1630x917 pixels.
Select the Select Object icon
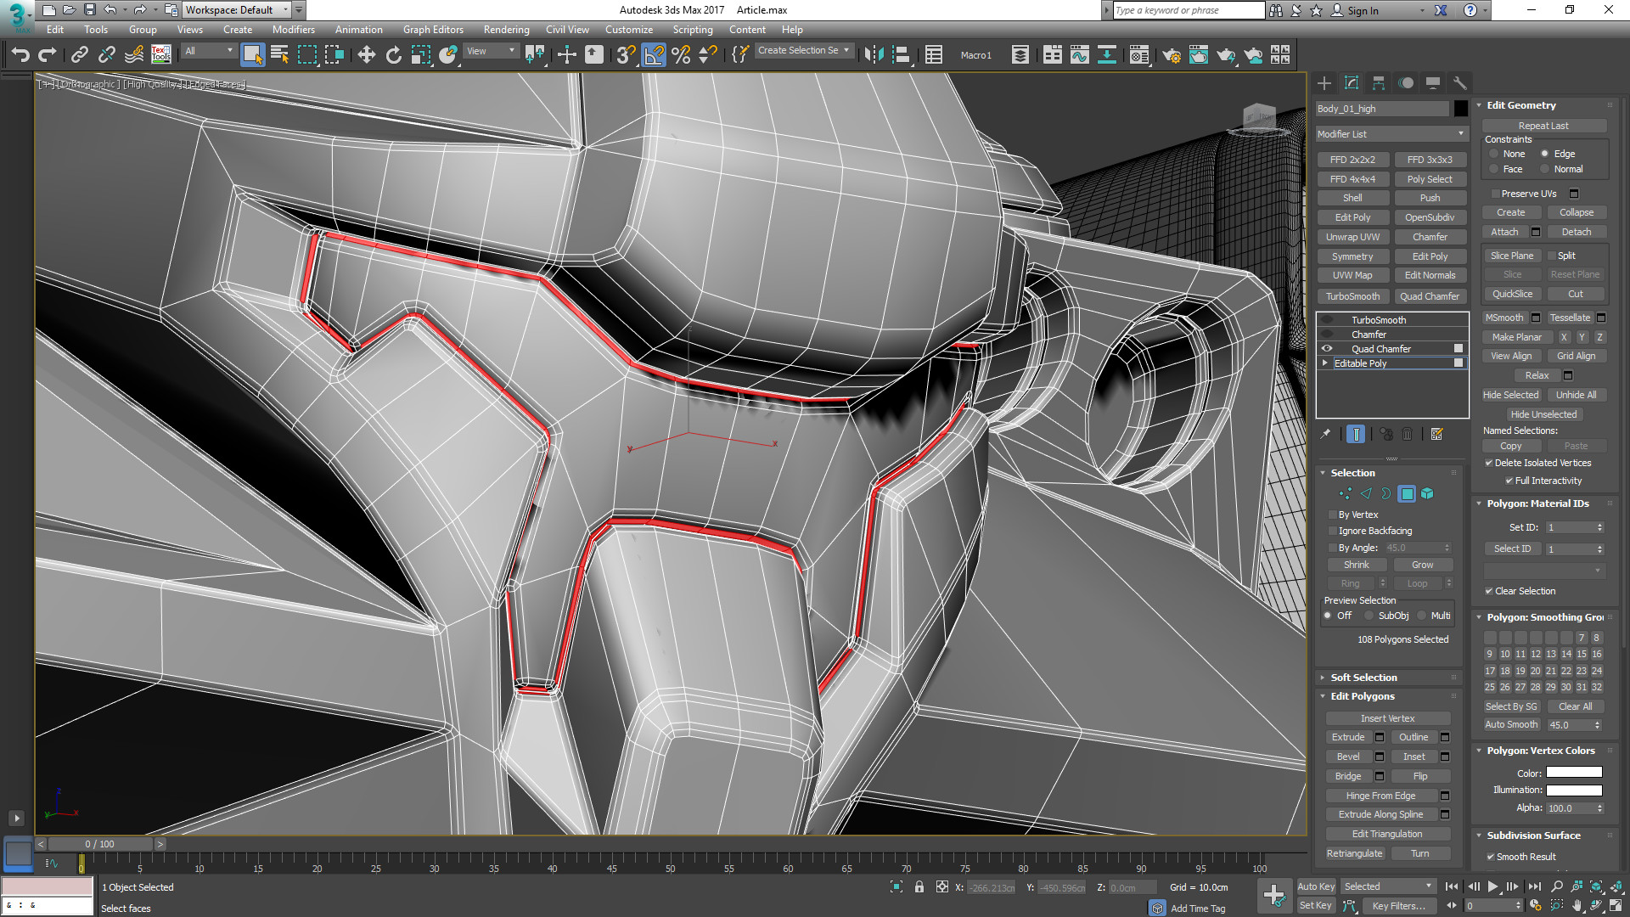click(x=250, y=53)
